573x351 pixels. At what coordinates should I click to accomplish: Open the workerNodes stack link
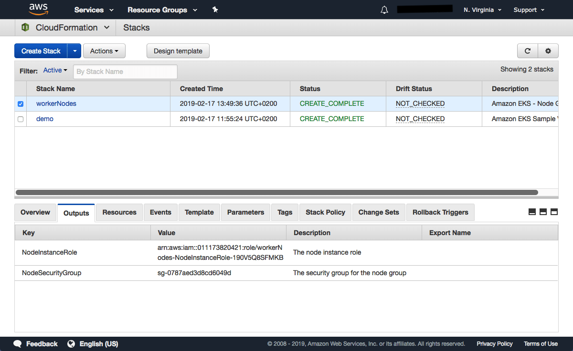pyautogui.click(x=56, y=103)
